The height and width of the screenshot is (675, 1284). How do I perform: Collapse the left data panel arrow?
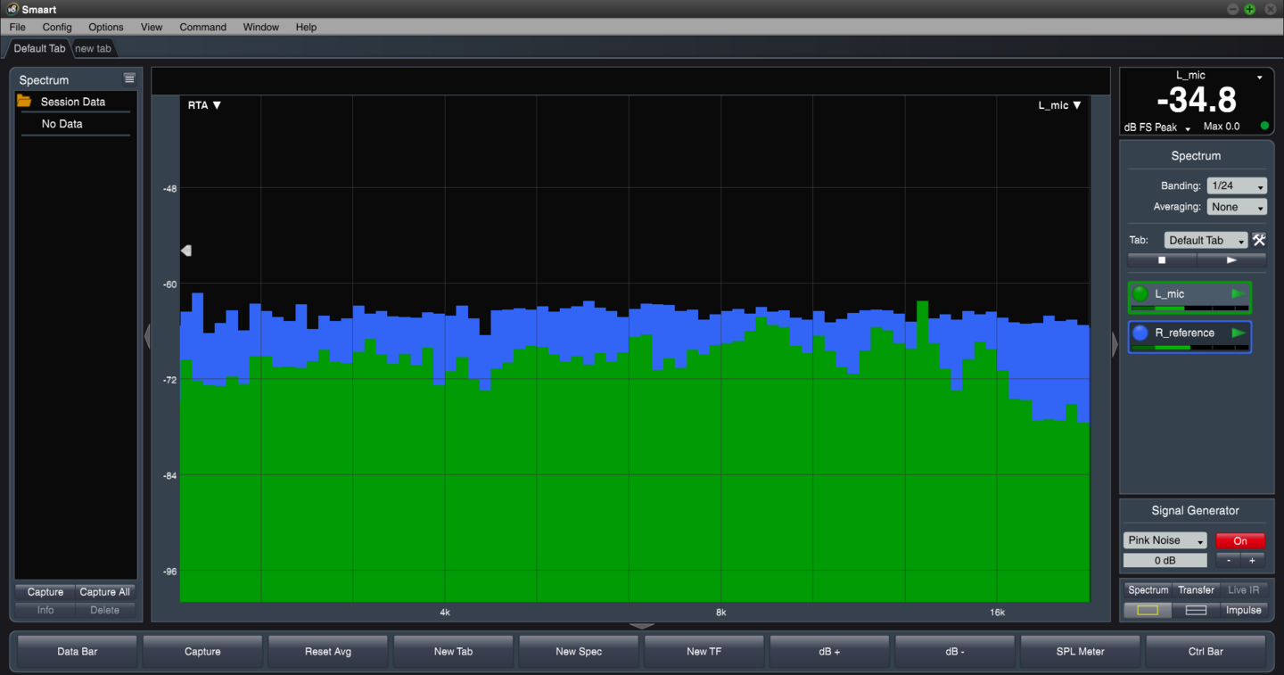(x=147, y=336)
